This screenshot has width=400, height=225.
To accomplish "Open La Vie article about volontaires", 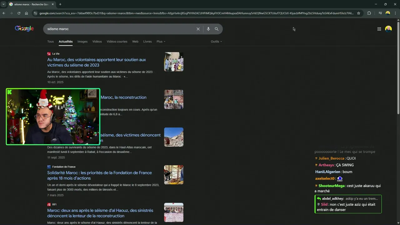I will click(x=97, y=62).
